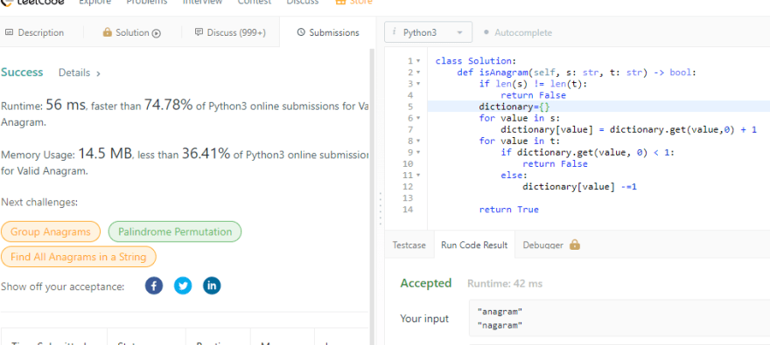Click the class Solution code line
The width and height of the screenshot is (770, 345).
tap(476, 61)
